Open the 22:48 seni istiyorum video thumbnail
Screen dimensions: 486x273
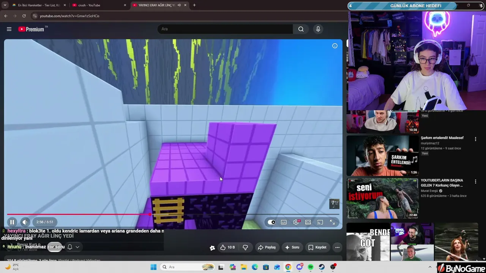point(383,198)
